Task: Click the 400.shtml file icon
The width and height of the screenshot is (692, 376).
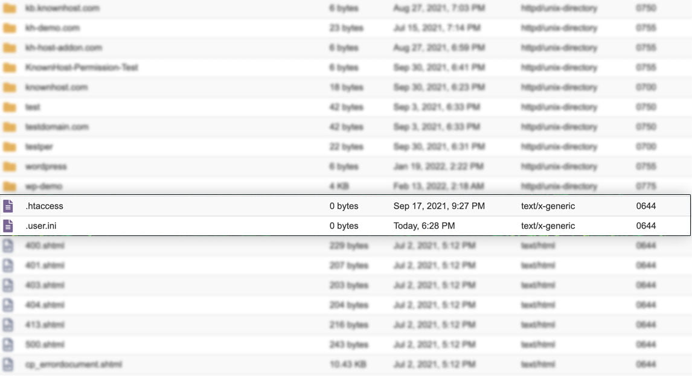Action: coord(7,246)
